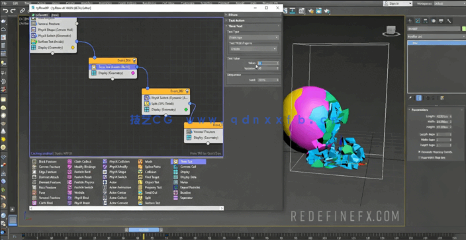The width and height of the screenshot is (466, 240).
Task: Click the Length parameter field
Action: coord(444,116)
